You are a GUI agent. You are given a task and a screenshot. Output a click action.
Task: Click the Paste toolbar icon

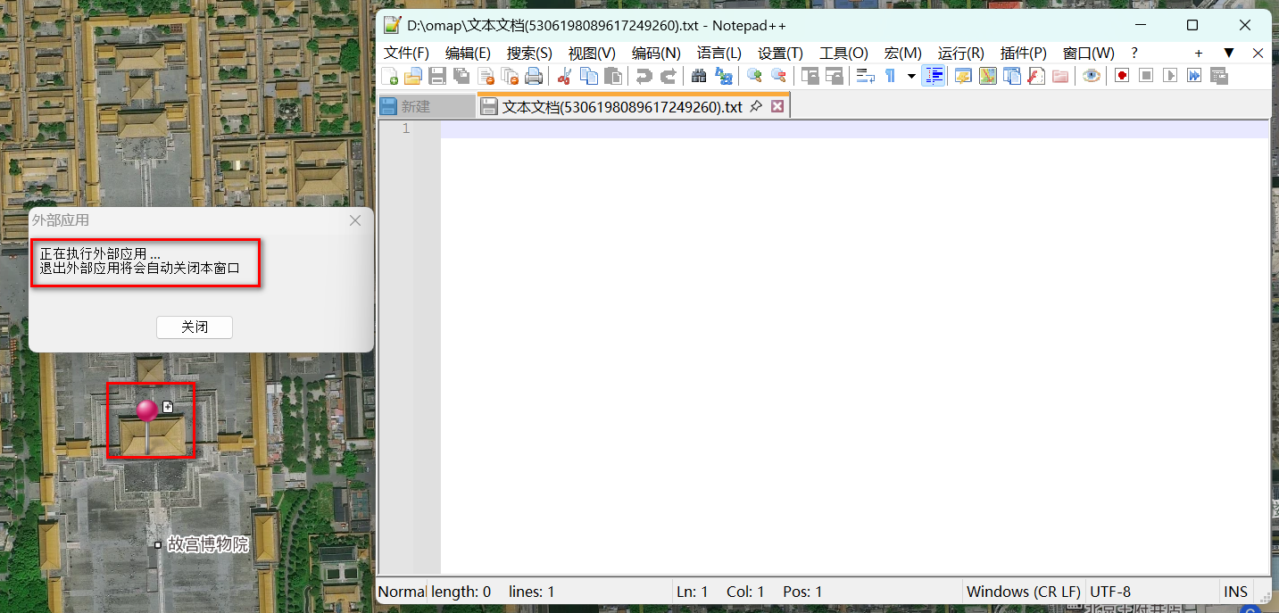pyautogui.click(x=612, y=76)
